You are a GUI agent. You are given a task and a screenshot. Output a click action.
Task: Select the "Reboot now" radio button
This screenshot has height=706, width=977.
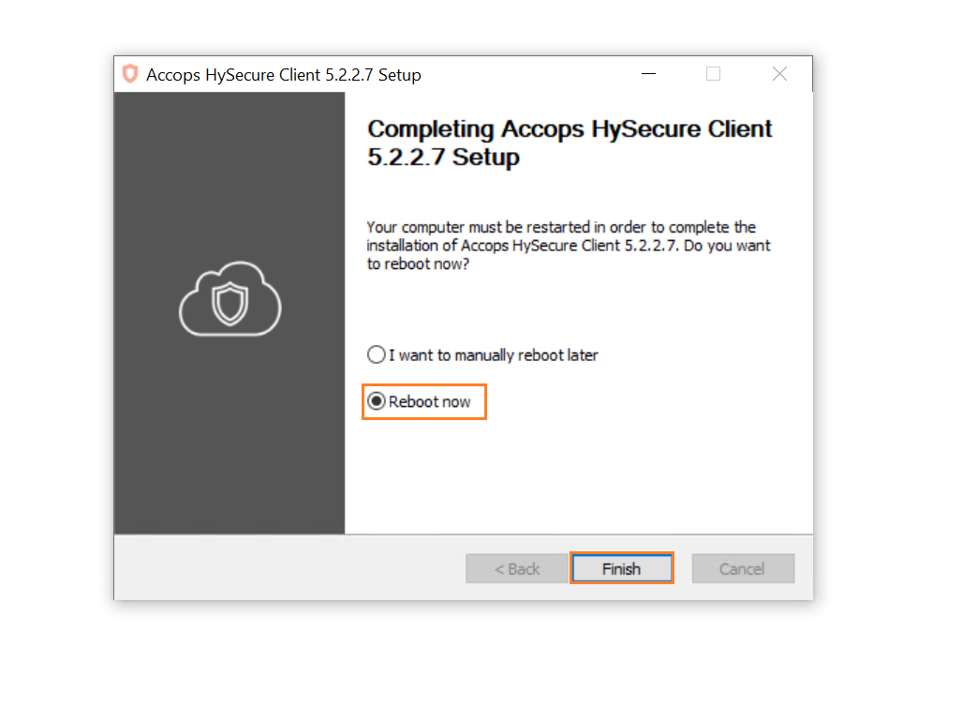click(x=376, y=401)
